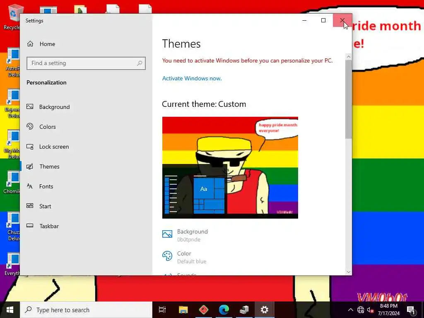Open the notification action center

(411, 310)
